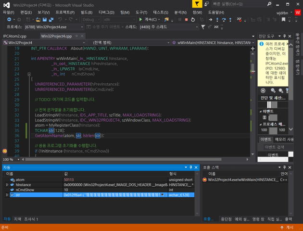Screen dimensions: 303x231
Task: Open the 빌드(B) menu
Action: tap(87, 13)
